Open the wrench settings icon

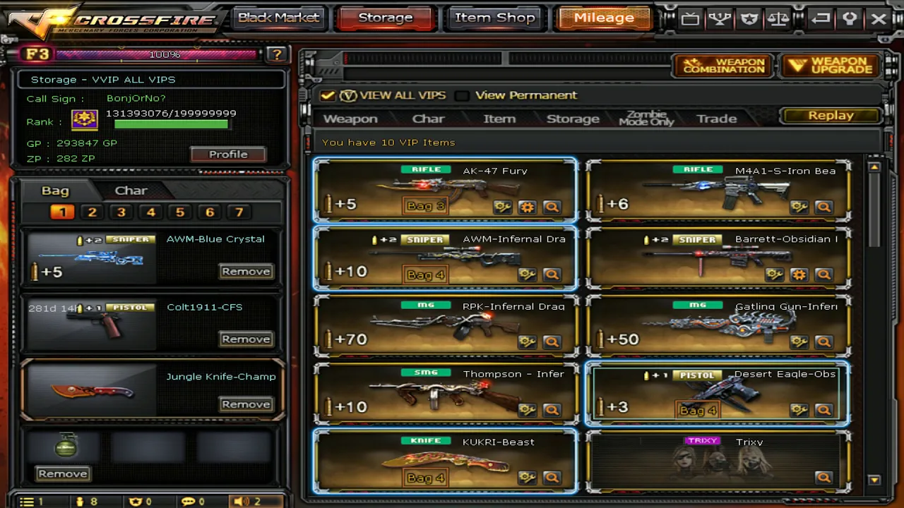850,19
